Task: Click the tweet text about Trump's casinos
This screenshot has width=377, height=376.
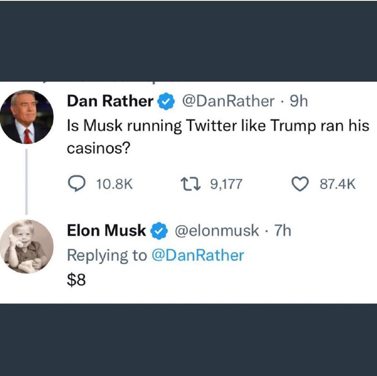Action: click(218, 137)
